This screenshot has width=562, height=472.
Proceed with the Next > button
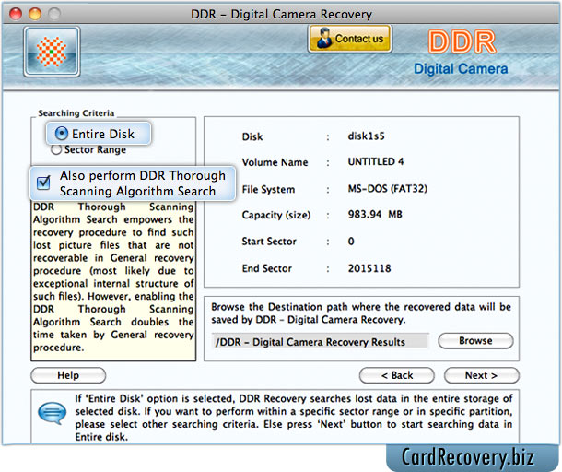tap(481, 375)
